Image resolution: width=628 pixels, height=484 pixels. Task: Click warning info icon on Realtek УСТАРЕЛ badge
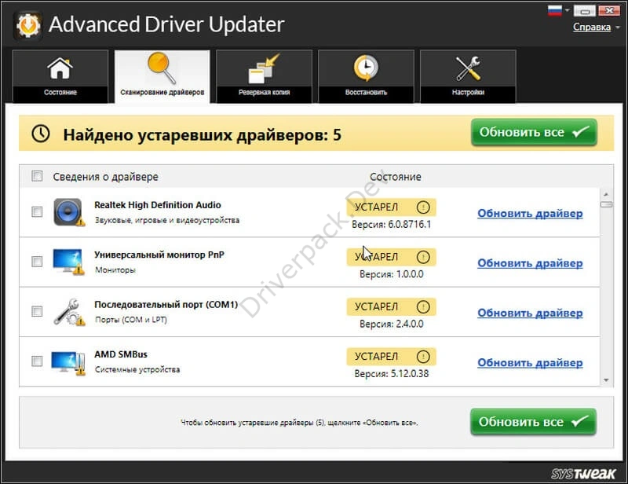tap(423, 207)
